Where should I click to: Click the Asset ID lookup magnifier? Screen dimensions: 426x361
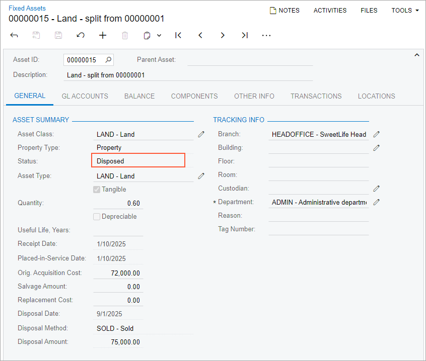[108, 60]
